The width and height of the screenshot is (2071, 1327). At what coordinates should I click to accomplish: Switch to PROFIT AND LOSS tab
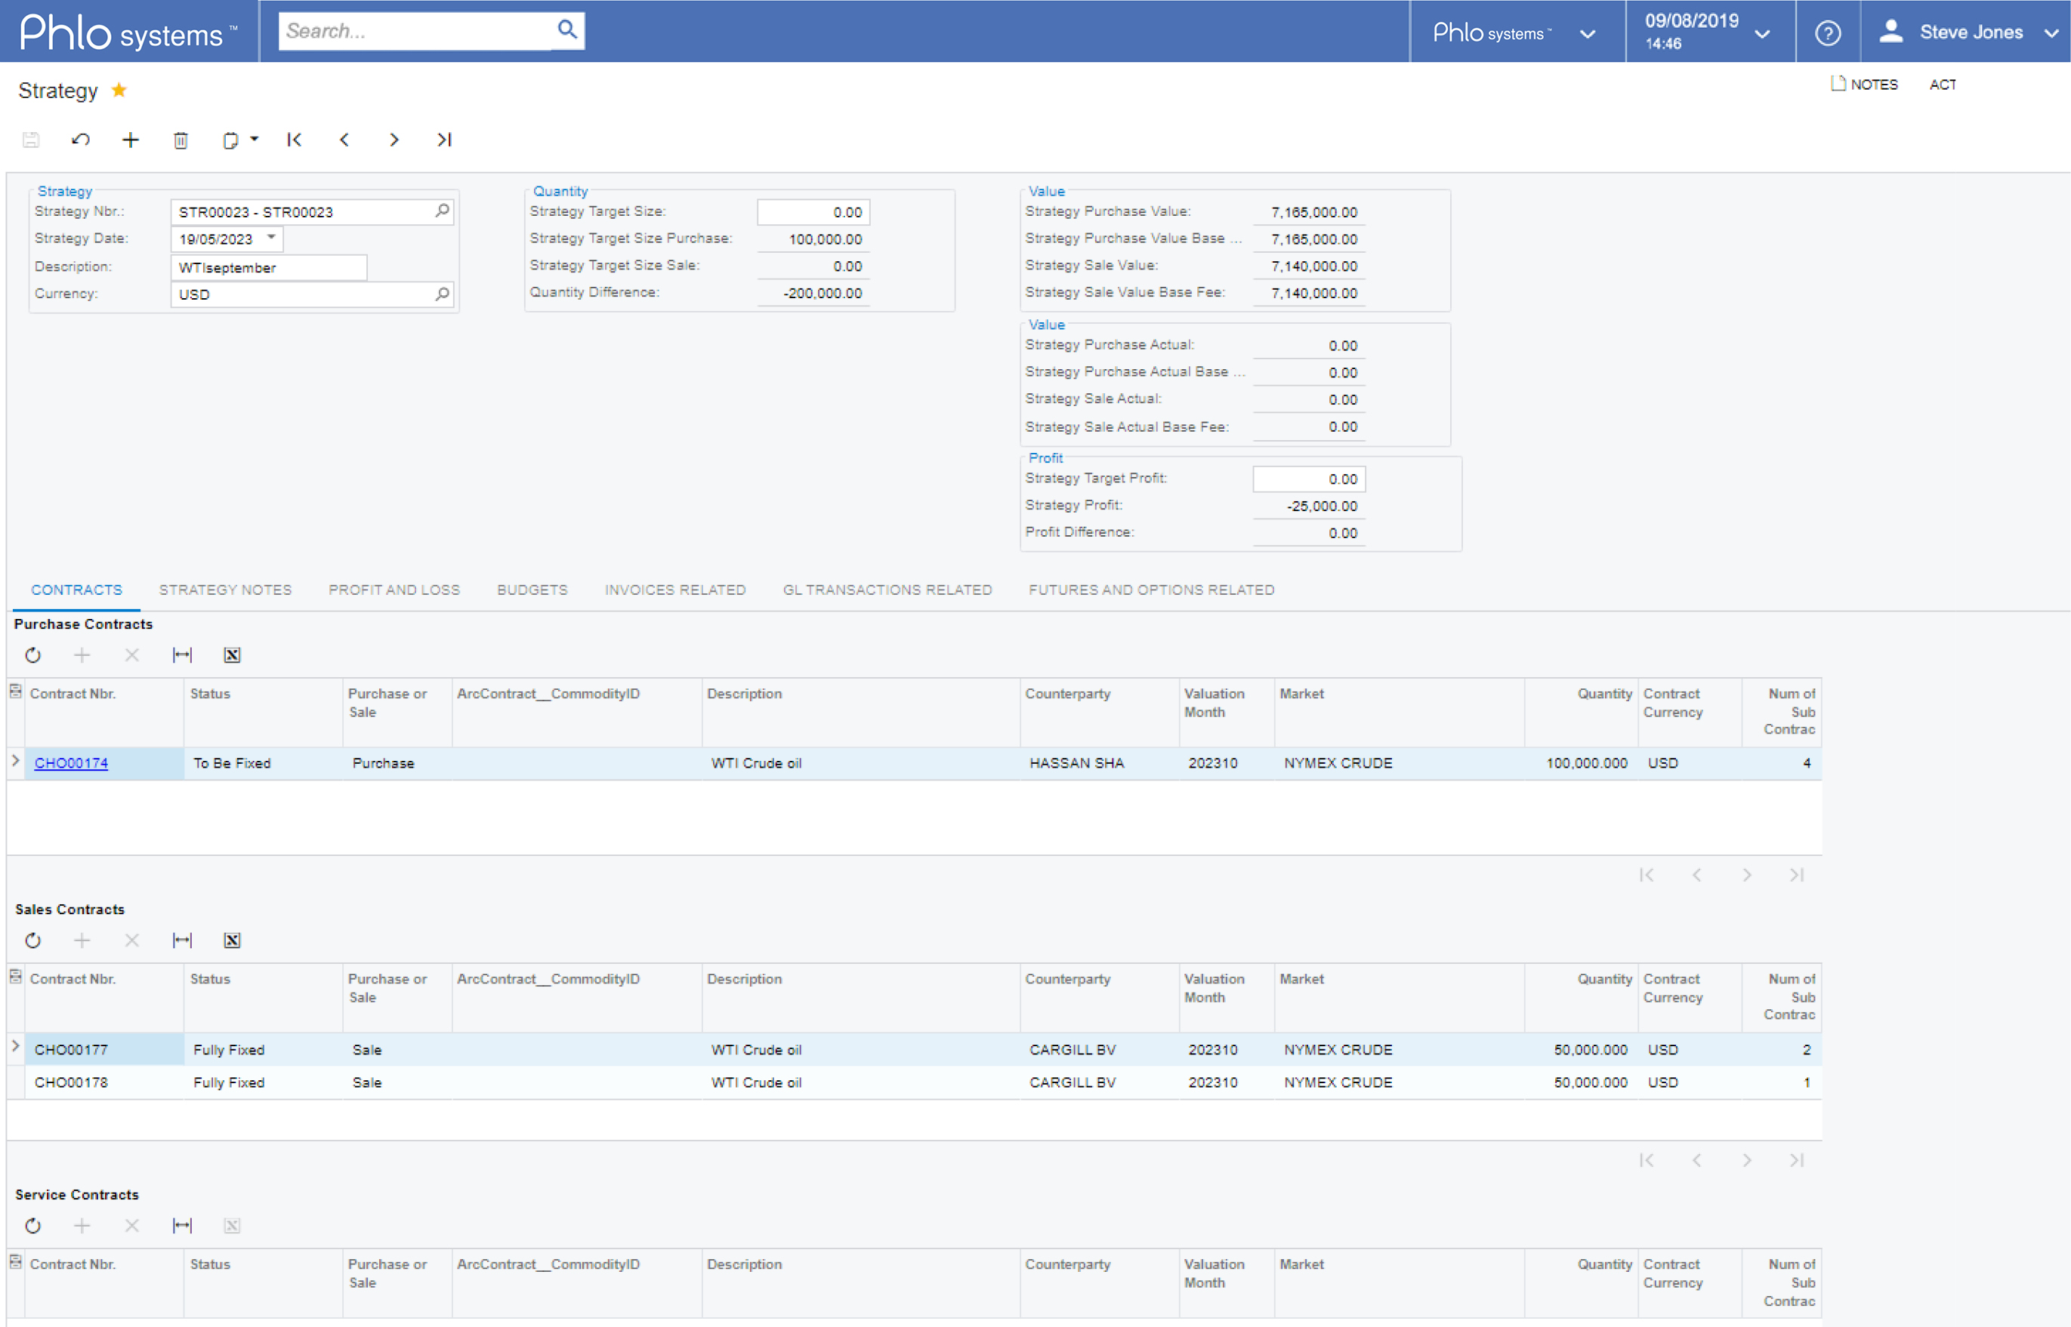point(394,590)
